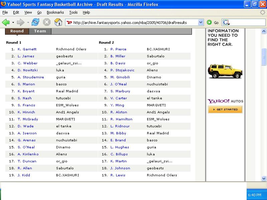Open R. Hamilton player link
The width and height of the screenshot is (267, 200).
click(x=121, y=119)
